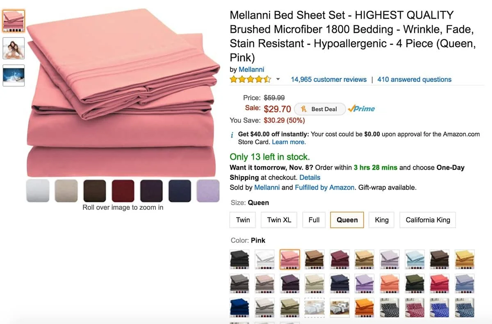
Task: Click the Best Deal badge
Action: pyautogui.click(x=319, y=109)
